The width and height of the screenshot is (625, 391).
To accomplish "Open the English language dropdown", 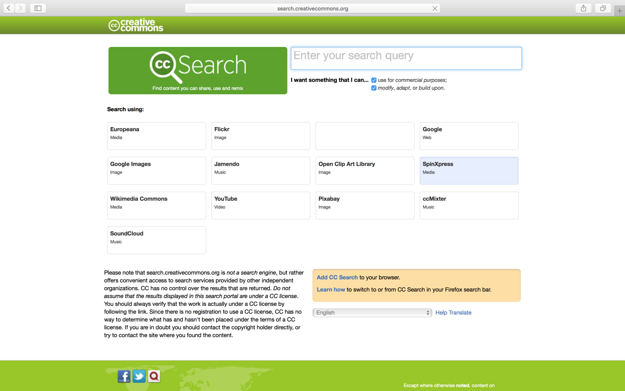I will 372,312.
